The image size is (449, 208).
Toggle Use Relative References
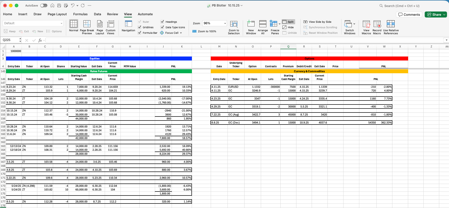[x=391, y=27]
